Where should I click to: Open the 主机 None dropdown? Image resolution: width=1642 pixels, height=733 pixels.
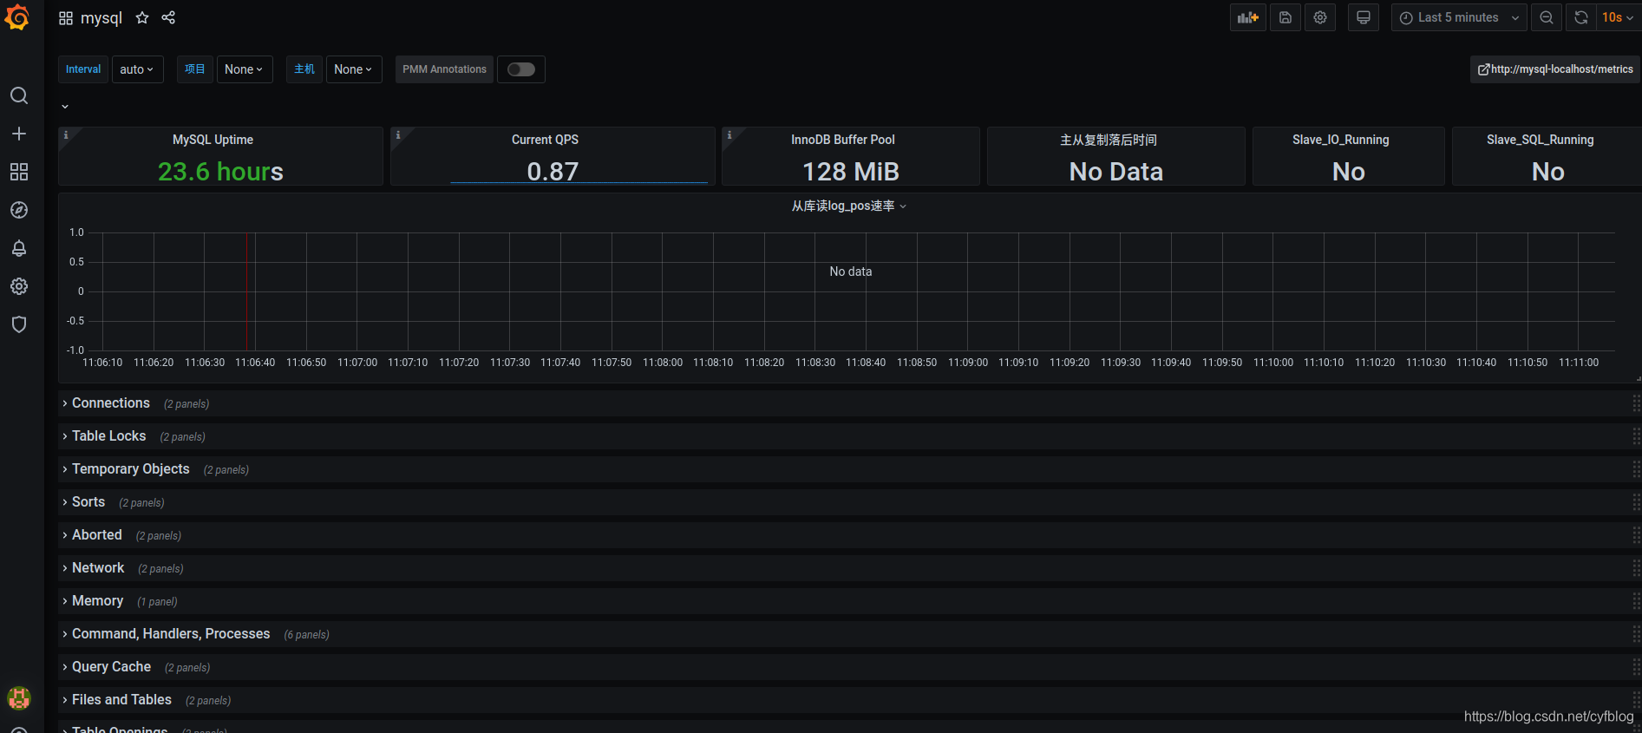[354, 69]
